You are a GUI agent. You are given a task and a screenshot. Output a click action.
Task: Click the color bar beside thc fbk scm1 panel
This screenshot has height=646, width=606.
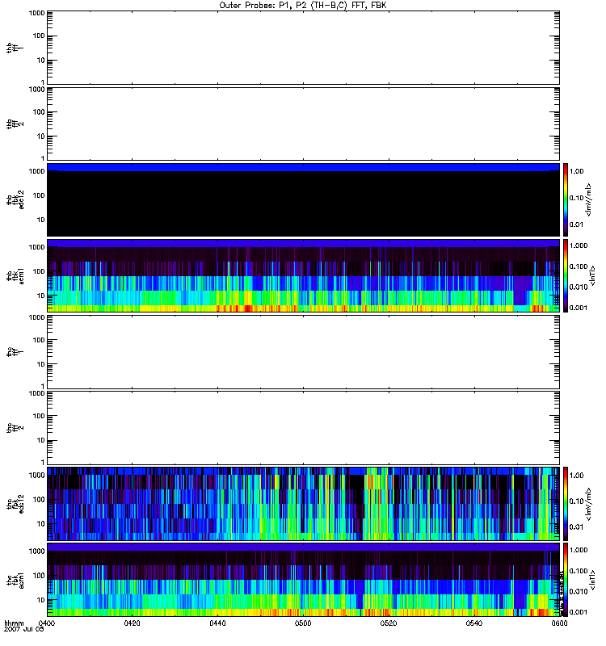[566, 580]
